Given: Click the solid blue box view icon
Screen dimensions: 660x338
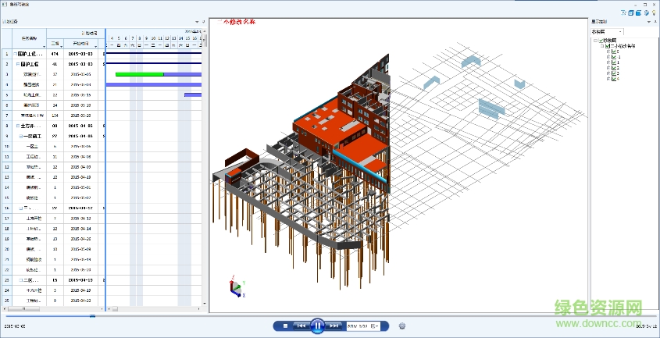Looking at the screenshot, I should (639, 13).
